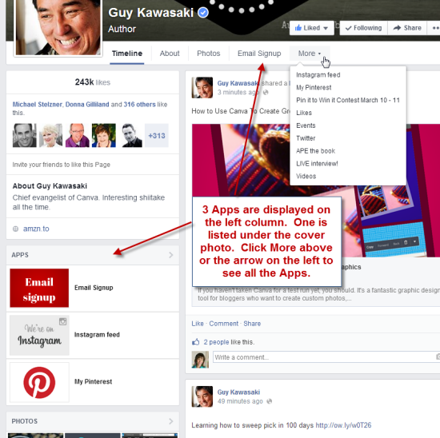Switch to the Timeline tab
440x438 pixels.
pos(127,54)
